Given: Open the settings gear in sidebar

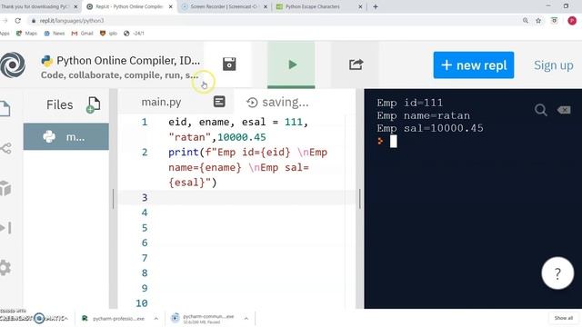Looking at the screenshot, I should tap(5, 267).
